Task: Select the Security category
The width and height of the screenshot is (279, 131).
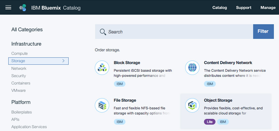Action: 19,76
